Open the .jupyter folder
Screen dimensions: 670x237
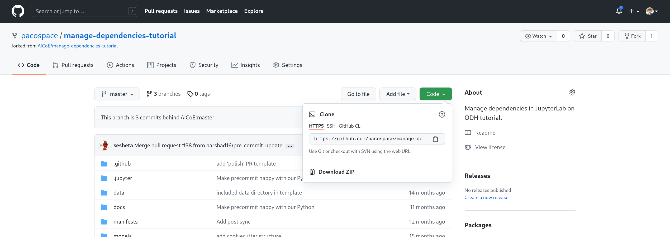click(123, 178)
